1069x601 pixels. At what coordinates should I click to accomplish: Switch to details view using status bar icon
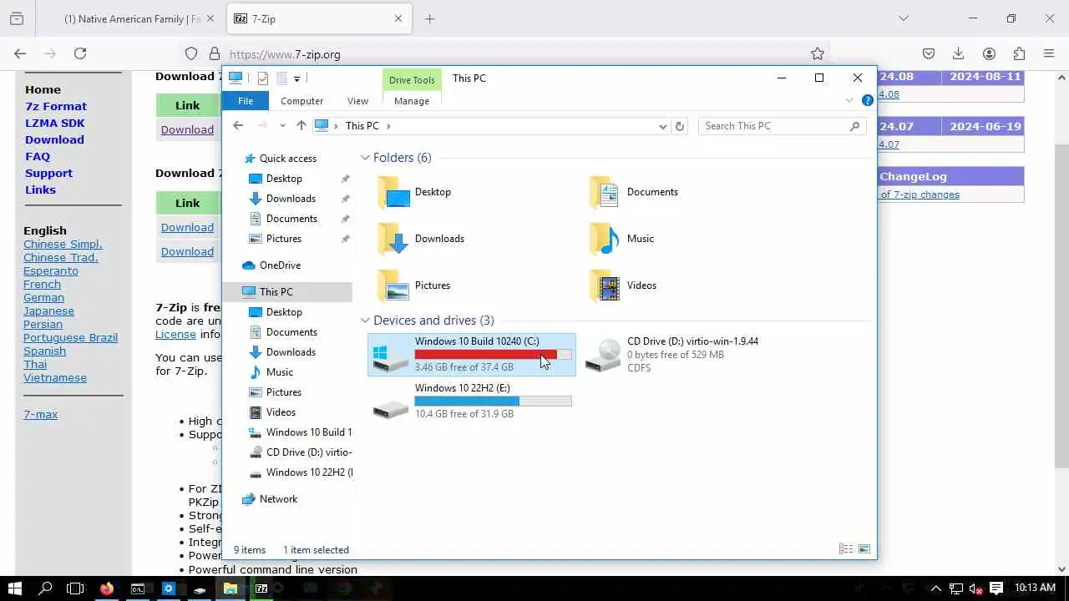click(846, 549)
